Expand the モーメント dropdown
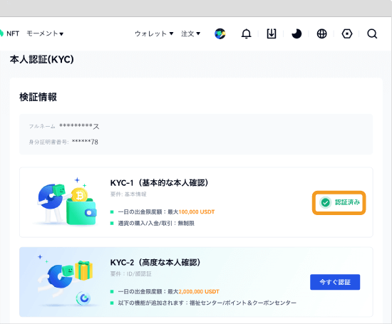 coord(45,33)
